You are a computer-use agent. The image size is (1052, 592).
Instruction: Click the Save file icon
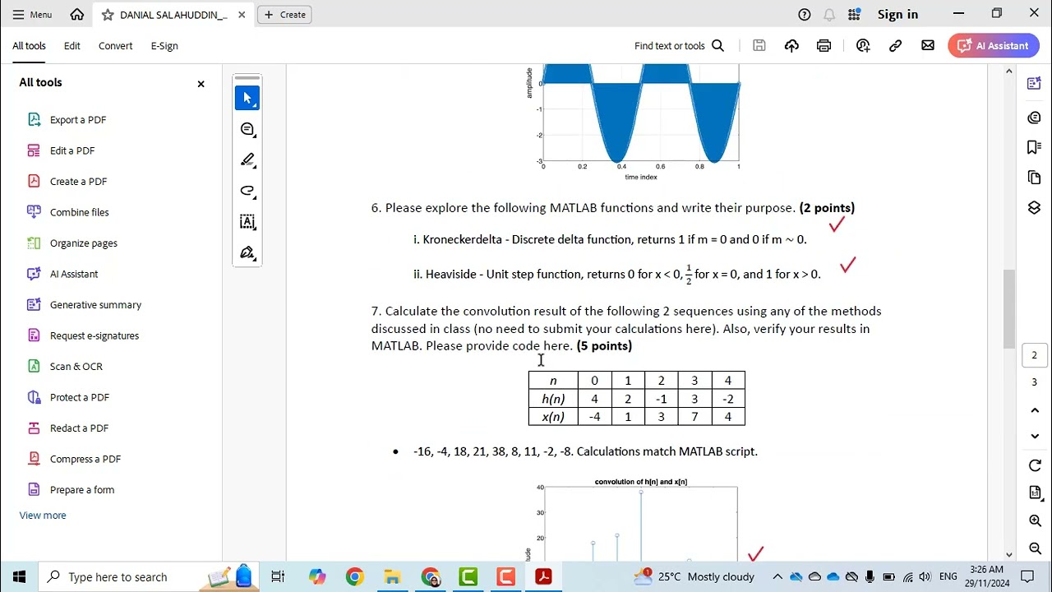click(x=759, y=46)
